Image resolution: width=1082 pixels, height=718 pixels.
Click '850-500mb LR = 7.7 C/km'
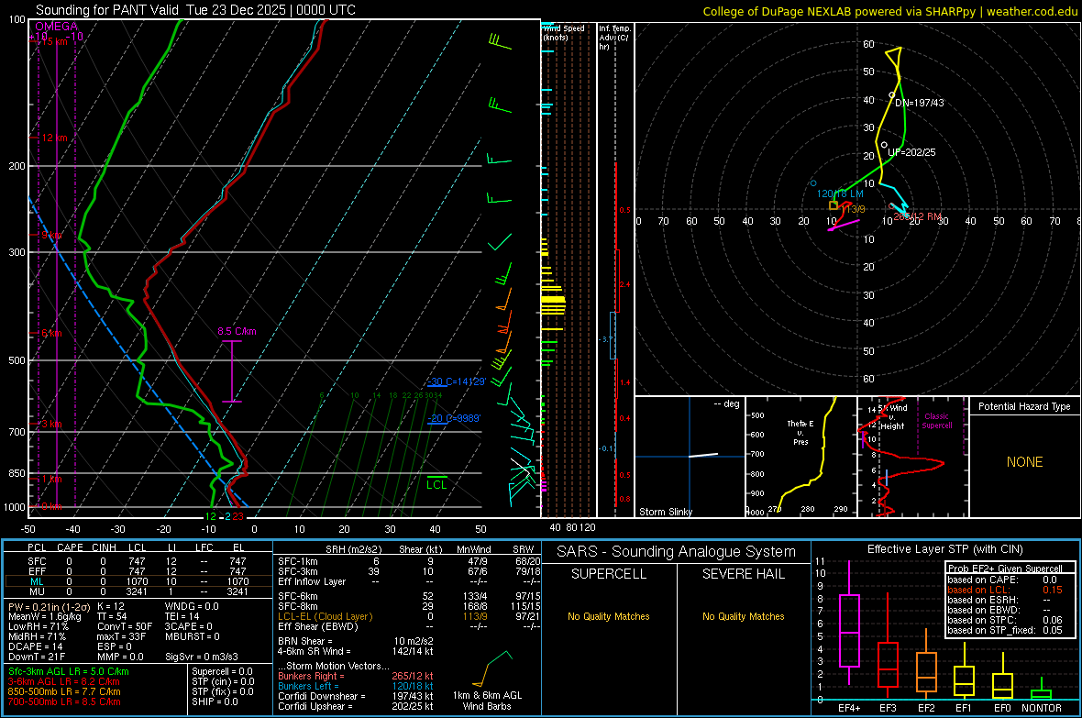pyautogui.click(x=64, y=691)
